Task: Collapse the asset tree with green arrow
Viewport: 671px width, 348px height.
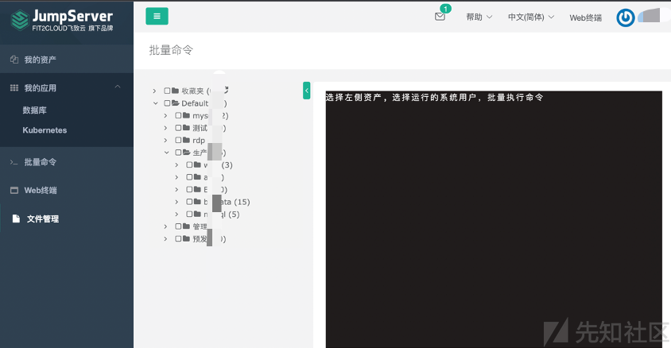Action: point(306,91)
